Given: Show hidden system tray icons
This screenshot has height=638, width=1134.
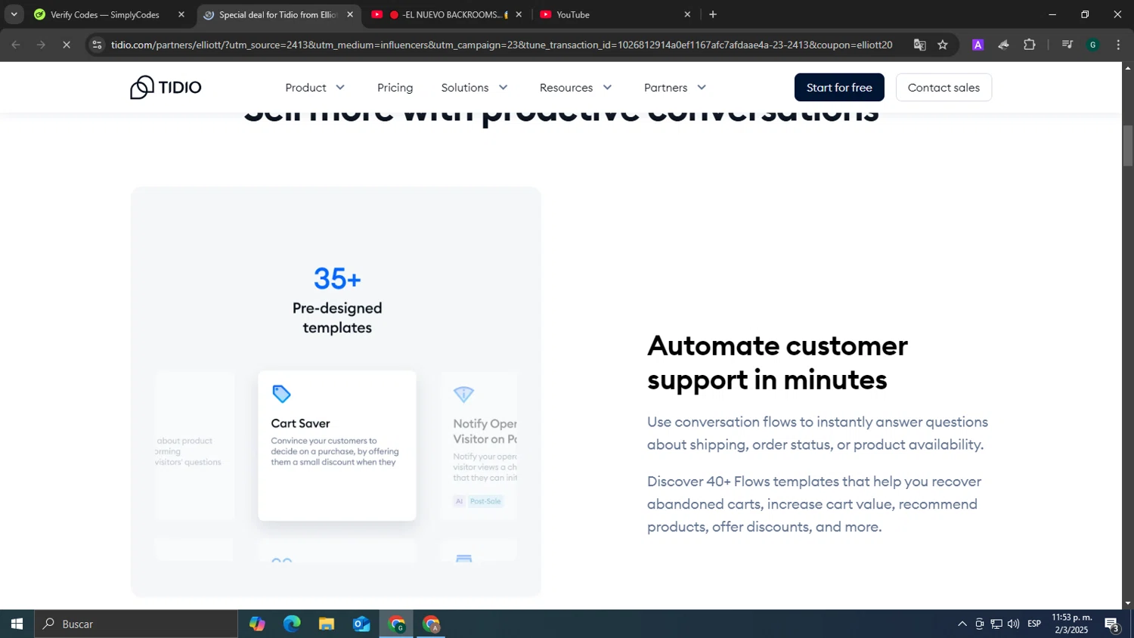Looking at the screenshot, I should [962, 624].
